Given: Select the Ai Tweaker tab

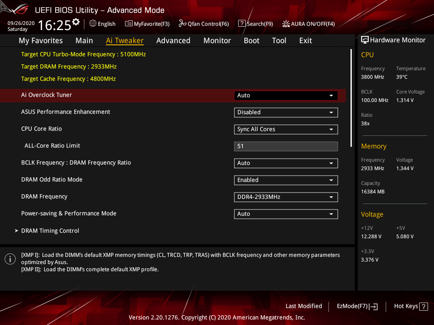Looking at the screenshot, I should pos(125,41).
